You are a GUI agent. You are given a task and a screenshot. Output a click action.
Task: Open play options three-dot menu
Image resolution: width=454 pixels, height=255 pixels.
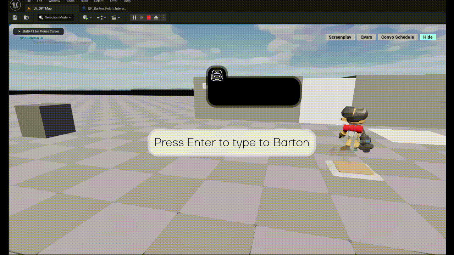point(163,17)
